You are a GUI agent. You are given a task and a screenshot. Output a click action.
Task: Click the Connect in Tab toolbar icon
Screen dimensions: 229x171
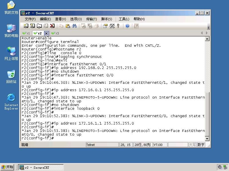pyautogui.click(x=39, y=26)
